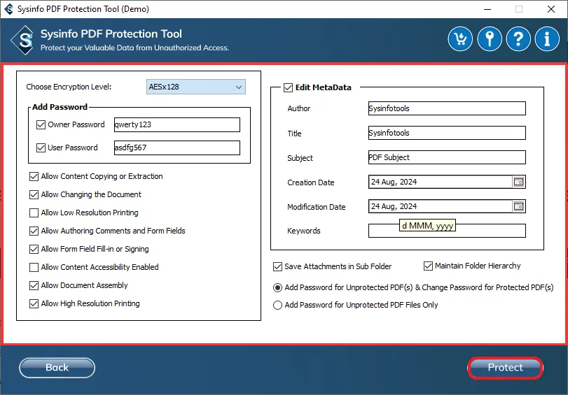Click the shopping cart buy icon
This screenshot has height=395, width=568.
pos(461,39)
